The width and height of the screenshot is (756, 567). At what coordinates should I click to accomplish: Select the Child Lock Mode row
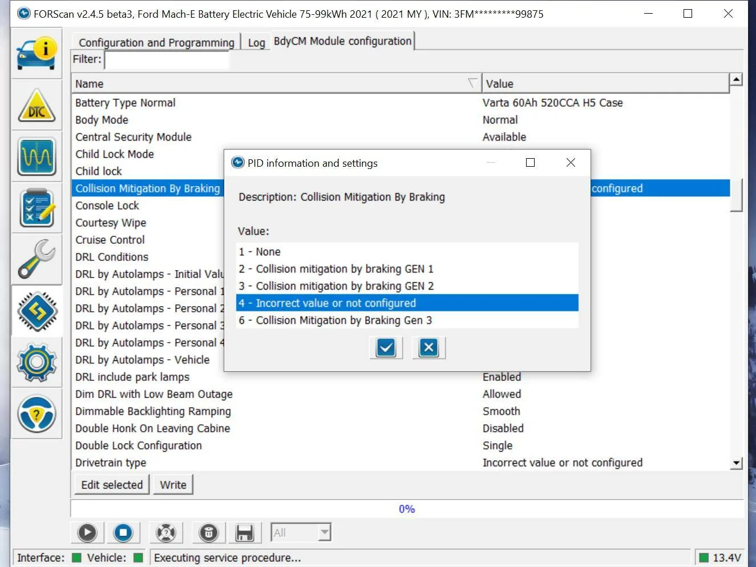(x=148, y=154)
